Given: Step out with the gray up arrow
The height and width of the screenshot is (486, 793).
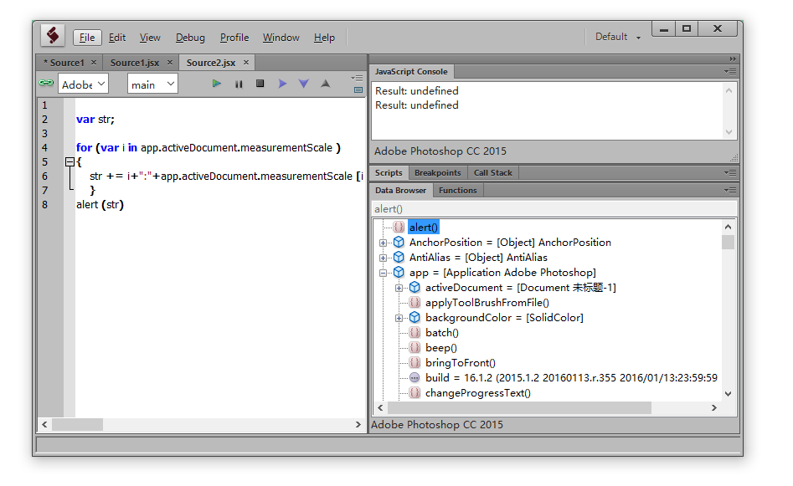Looking at the screenshot, I should (x=326, y=84).
